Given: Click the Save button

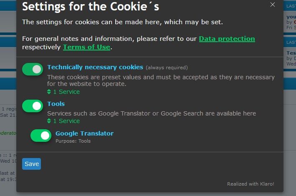Looking at the screenshot, I should [32, 164].
